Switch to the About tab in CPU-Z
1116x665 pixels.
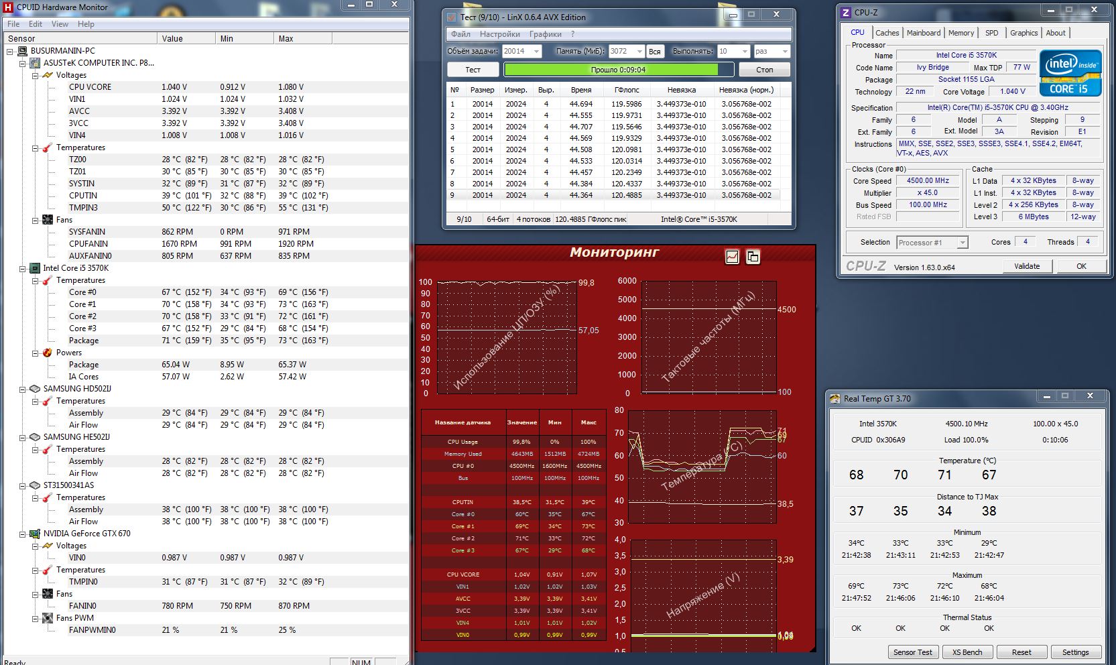coord(1056,33)
